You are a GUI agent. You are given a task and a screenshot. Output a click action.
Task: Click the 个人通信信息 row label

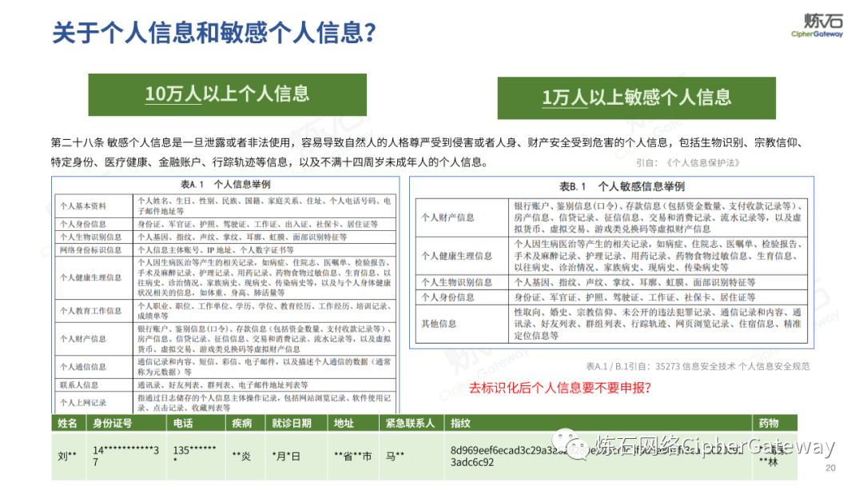83,367
